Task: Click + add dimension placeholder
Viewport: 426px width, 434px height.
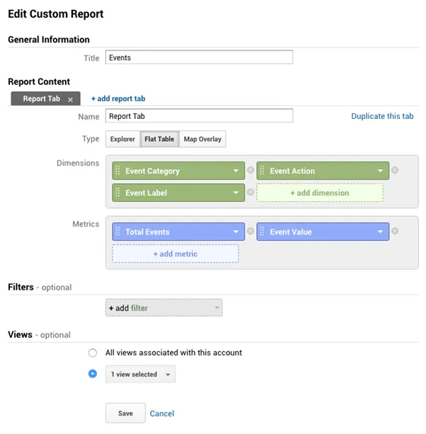Action: point(320,193)
